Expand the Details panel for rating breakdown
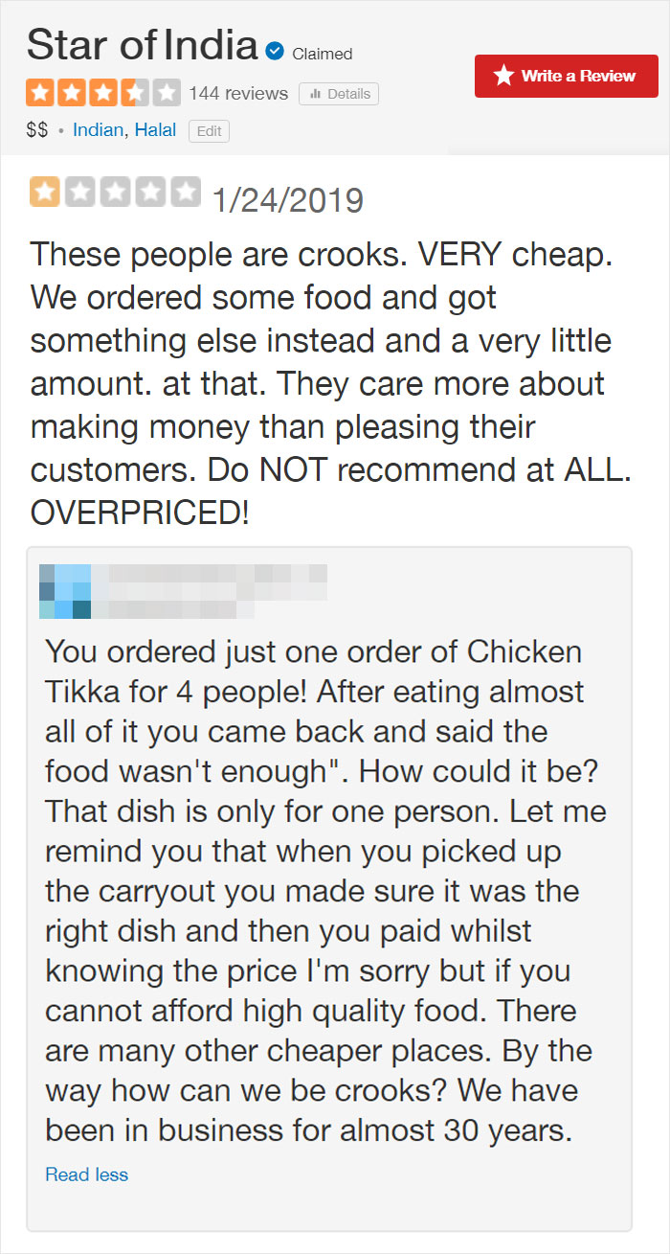Image resolution: width=670 pixels, height=1254 pixels. [x=337, y=93]
